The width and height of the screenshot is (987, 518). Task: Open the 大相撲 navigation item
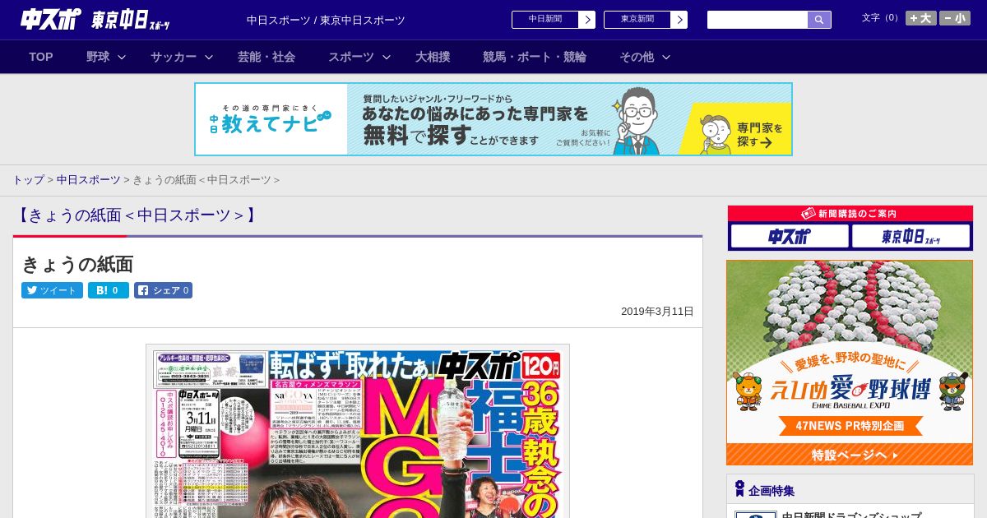click(x=433, y=57)
